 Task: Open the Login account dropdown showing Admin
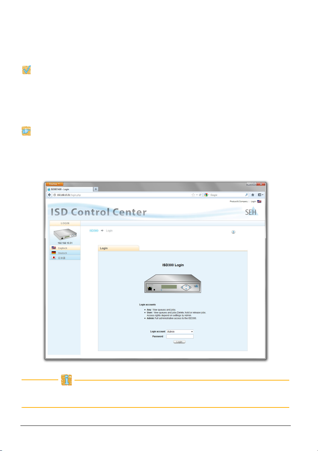pos(180,332)
